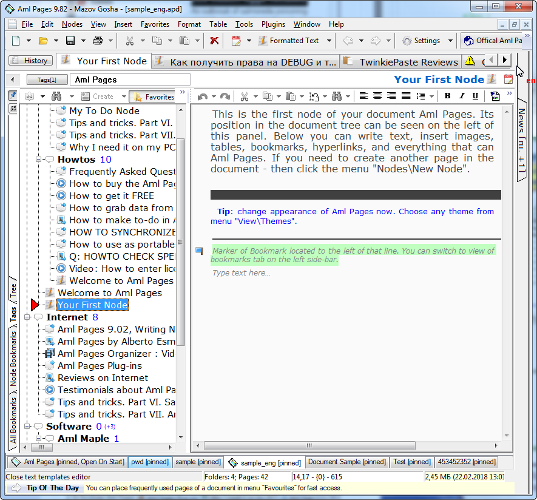Click the calendar date insert icon in main toolbar
537x500 pixels.
click(236, 41)
